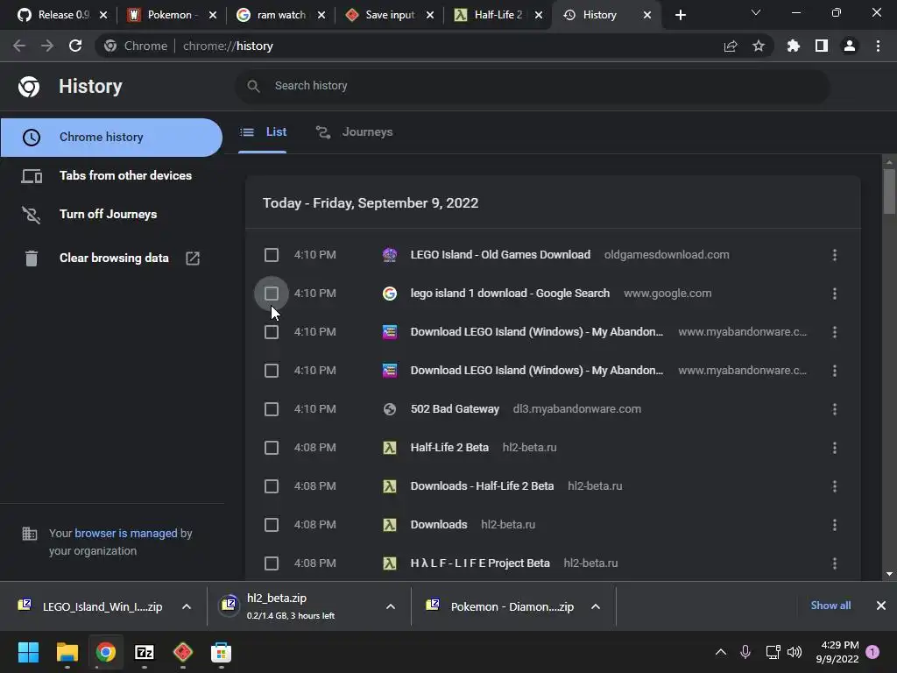
Task: Open more actions for H λ L F - L I F E Project Beta
Action: point(835,563)
